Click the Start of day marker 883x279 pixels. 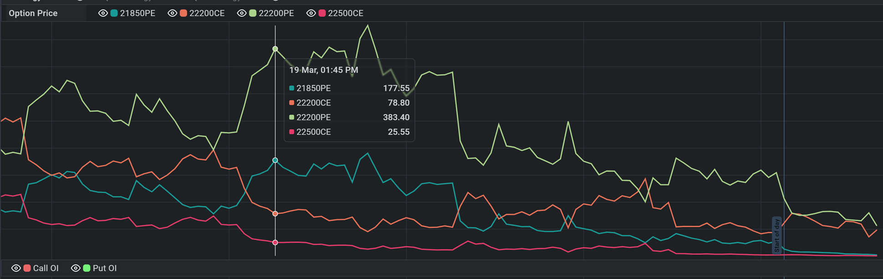pos(777,235)
